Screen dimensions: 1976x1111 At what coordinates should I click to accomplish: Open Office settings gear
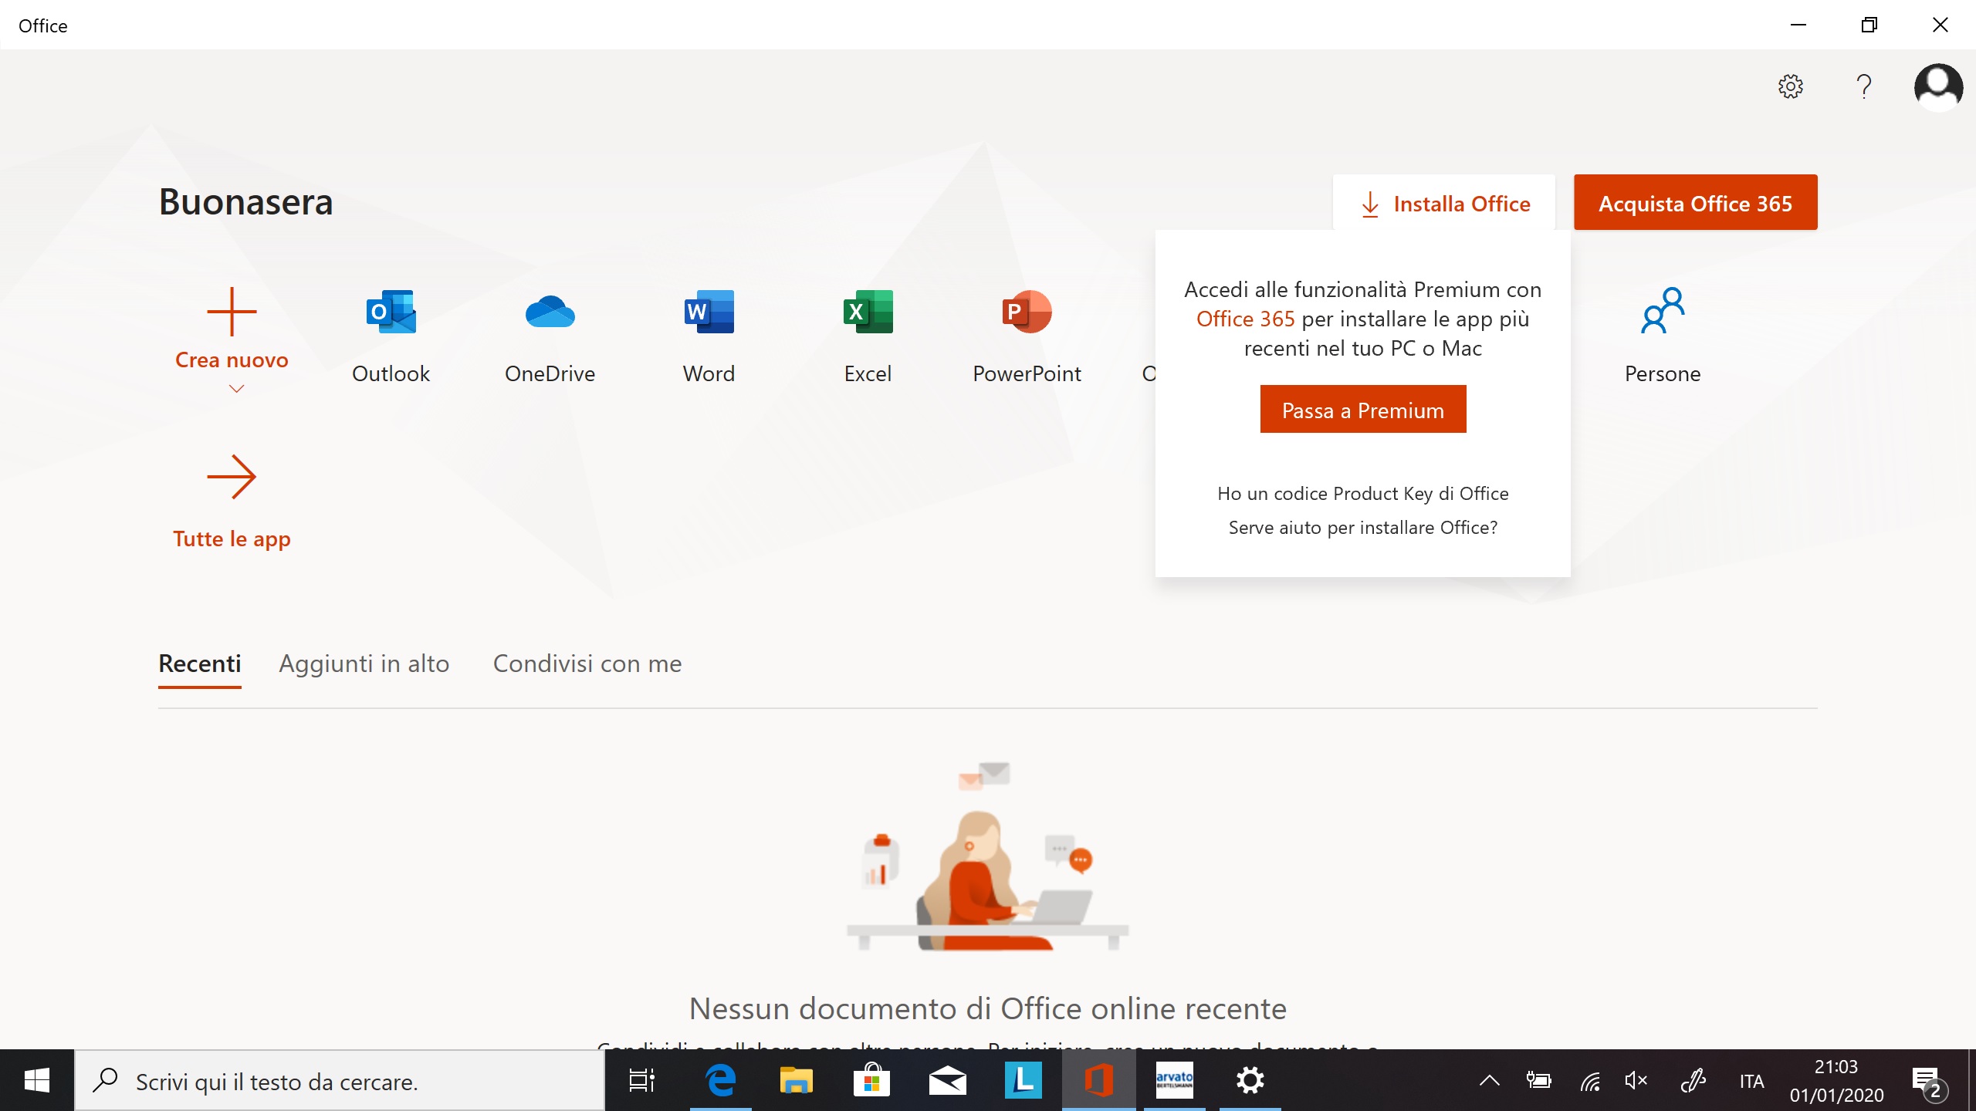pos(1790,86)
